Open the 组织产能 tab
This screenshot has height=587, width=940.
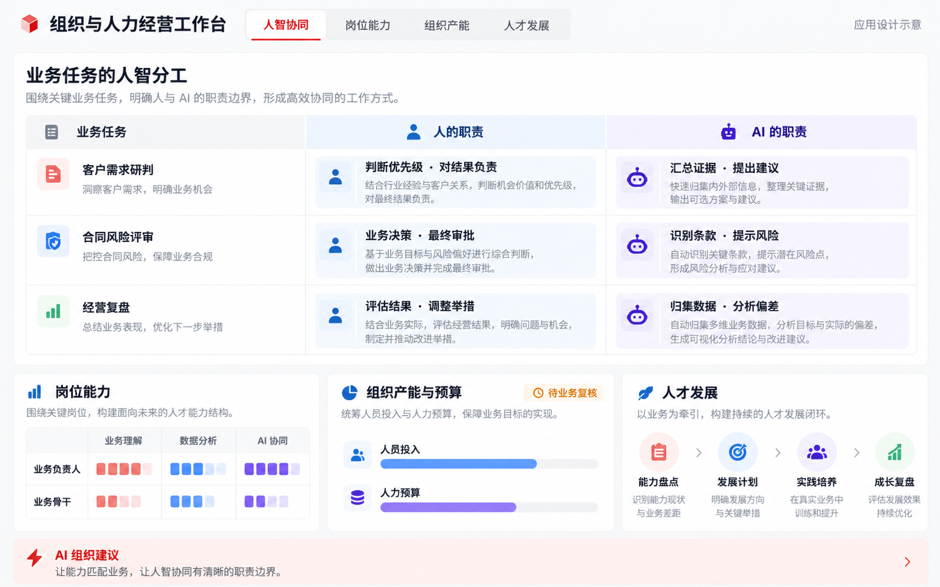447,25
